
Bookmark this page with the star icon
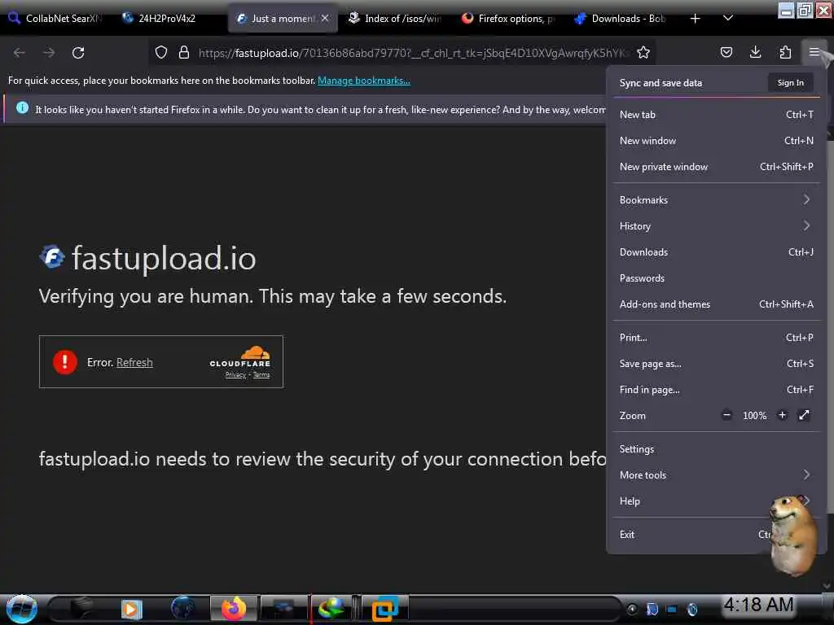pos(643,53)
